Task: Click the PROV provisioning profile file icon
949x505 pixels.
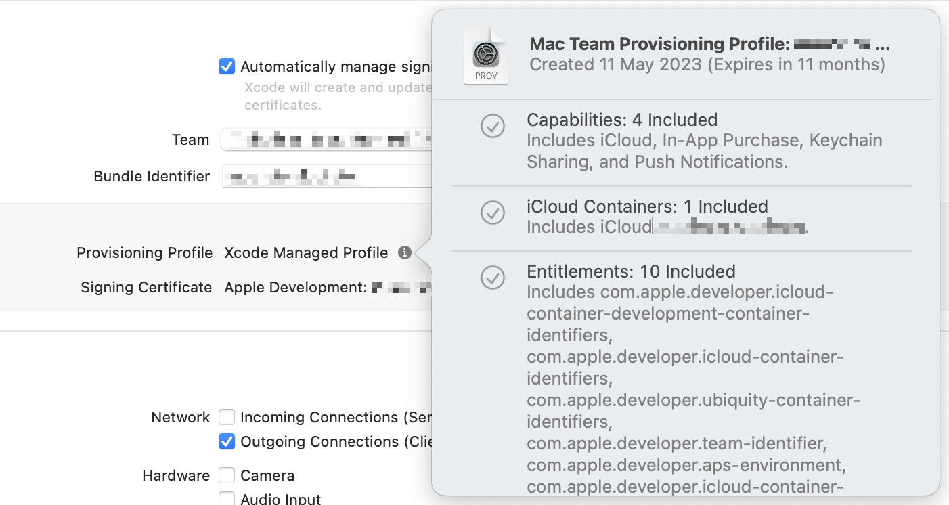Action: point(486,56)
